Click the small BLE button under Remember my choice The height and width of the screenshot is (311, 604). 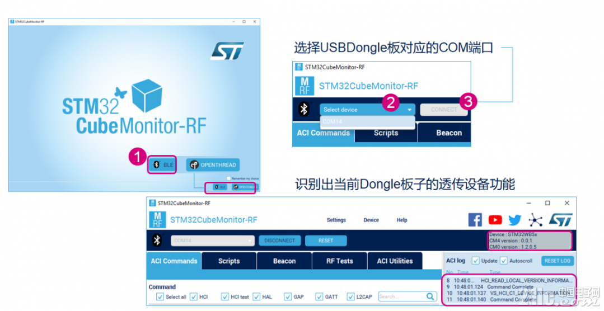point(220,187)
